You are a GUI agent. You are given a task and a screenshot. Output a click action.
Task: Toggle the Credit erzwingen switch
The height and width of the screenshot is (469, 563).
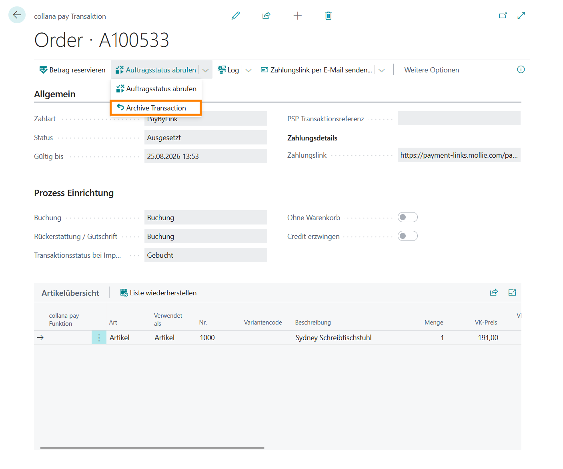click(x=408, y=236)
